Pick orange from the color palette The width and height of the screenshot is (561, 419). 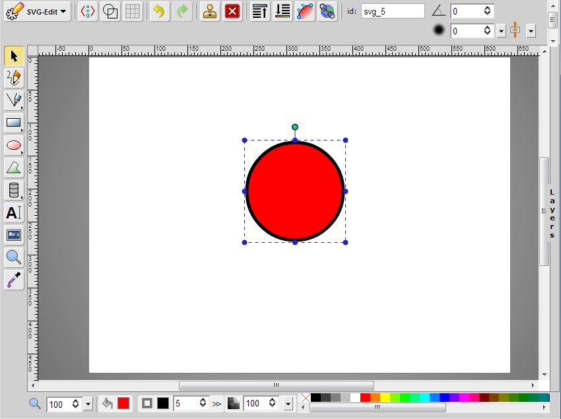[x=375, y=397]
